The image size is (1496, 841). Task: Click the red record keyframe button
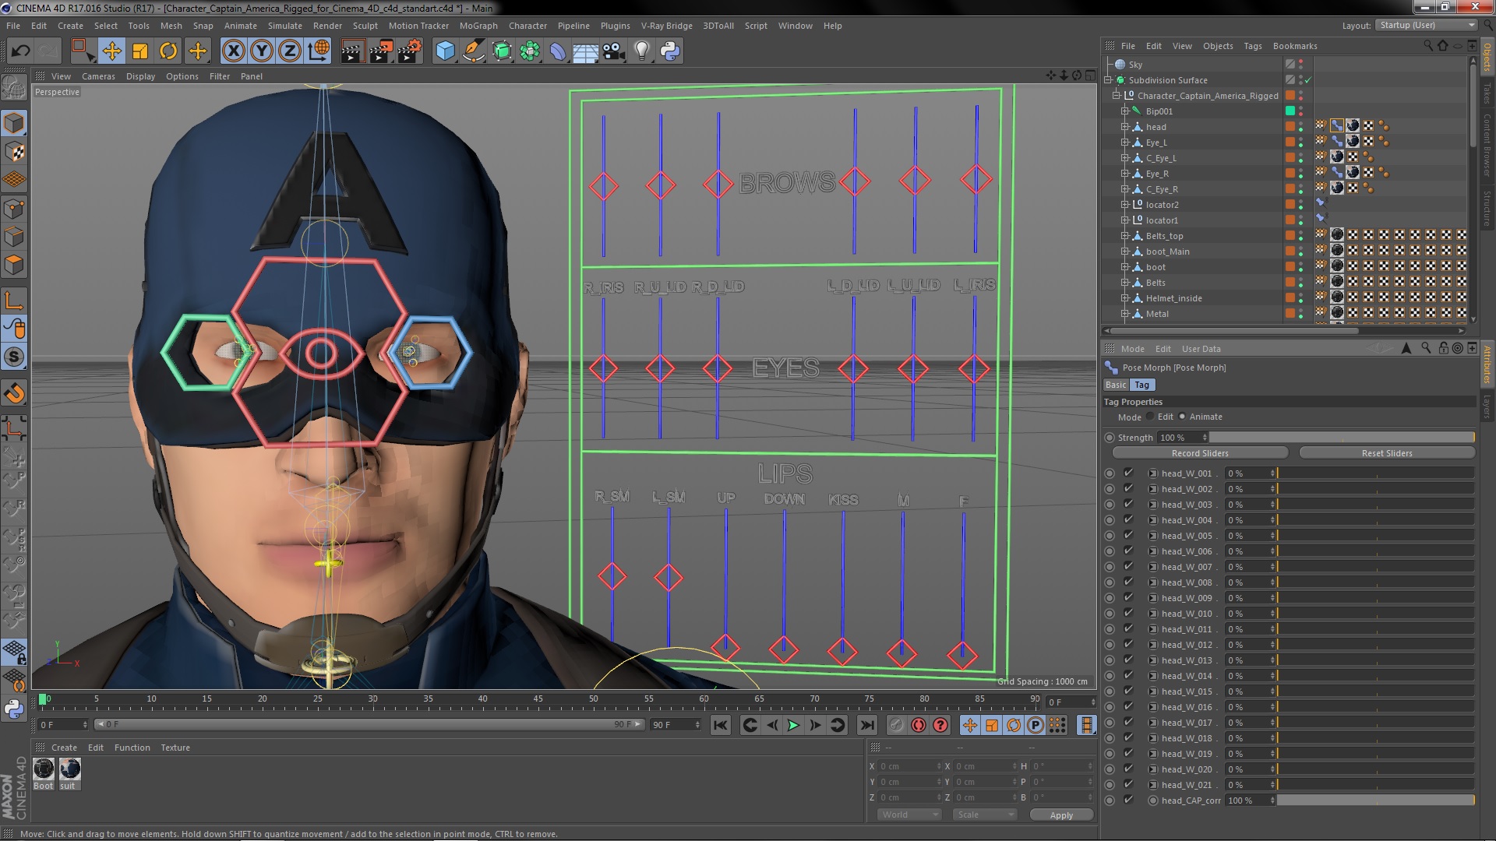coord(919,725)
